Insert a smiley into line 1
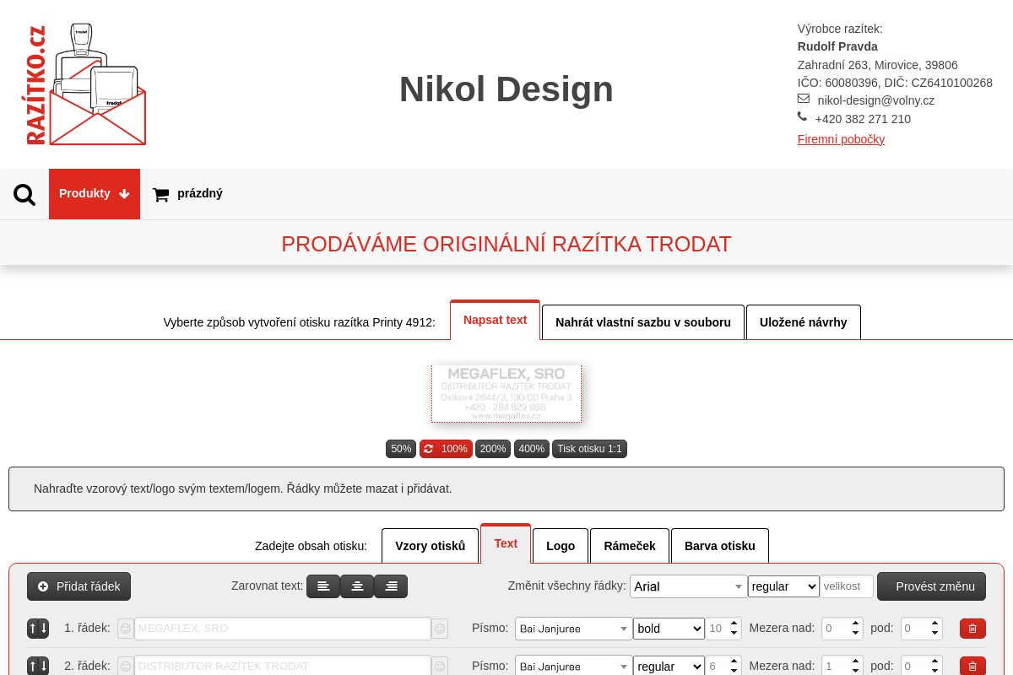The image size is (1013, 675). (x=125, y=628)
